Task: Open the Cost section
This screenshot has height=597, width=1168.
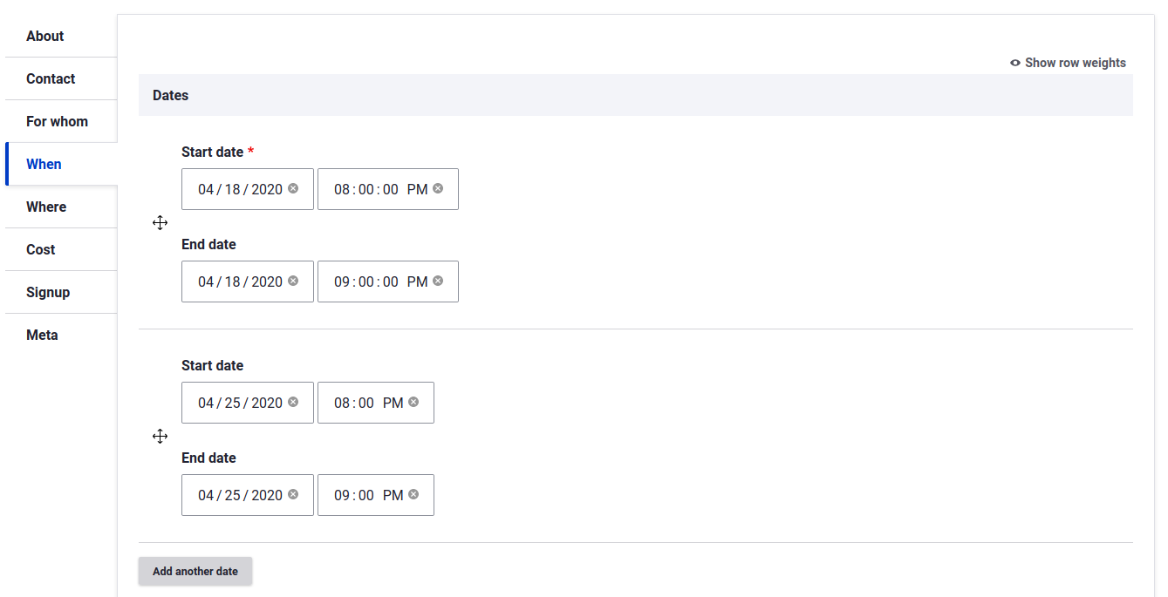Action: tap(40, 249)
